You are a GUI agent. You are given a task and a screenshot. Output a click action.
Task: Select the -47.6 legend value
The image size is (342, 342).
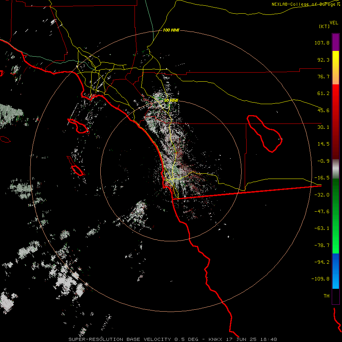point(322,212)
